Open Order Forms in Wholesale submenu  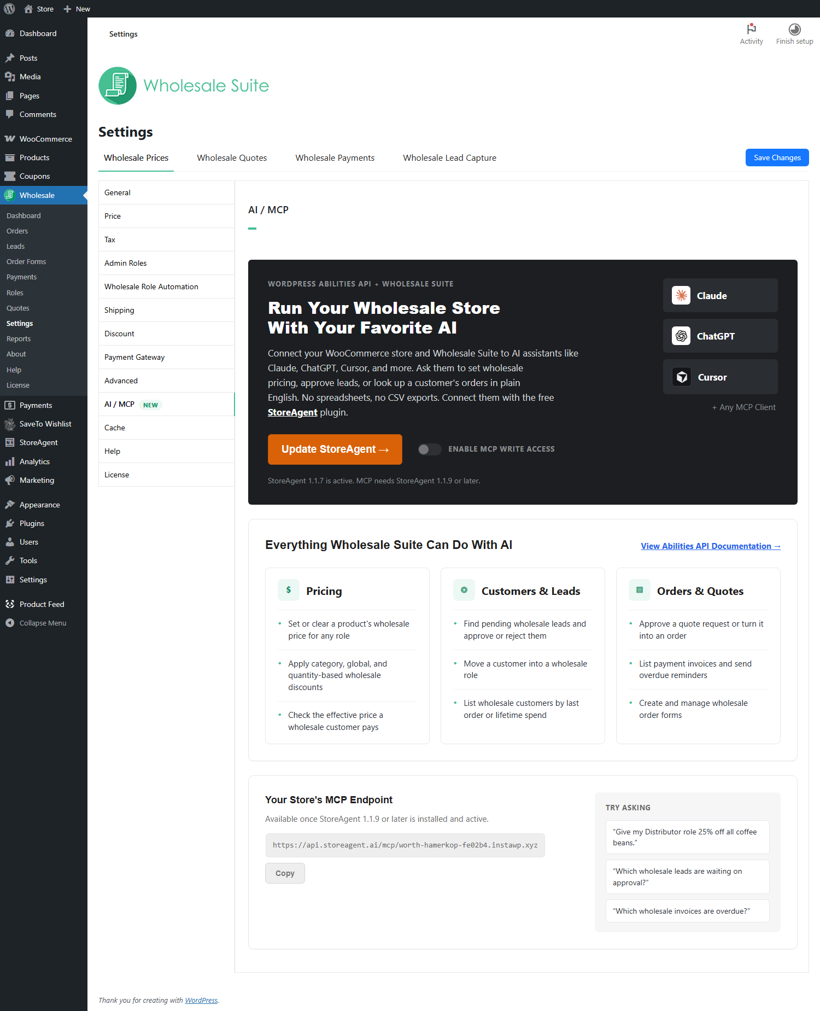(26, 261)
